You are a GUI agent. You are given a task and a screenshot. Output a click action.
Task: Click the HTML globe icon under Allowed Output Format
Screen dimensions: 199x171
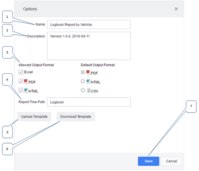coord(26,90)
